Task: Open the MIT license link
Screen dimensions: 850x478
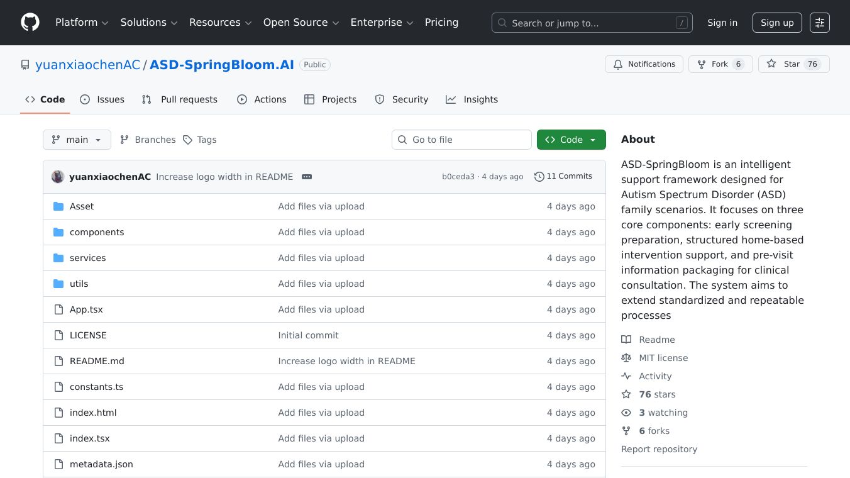Action: [x=663, y=358]
